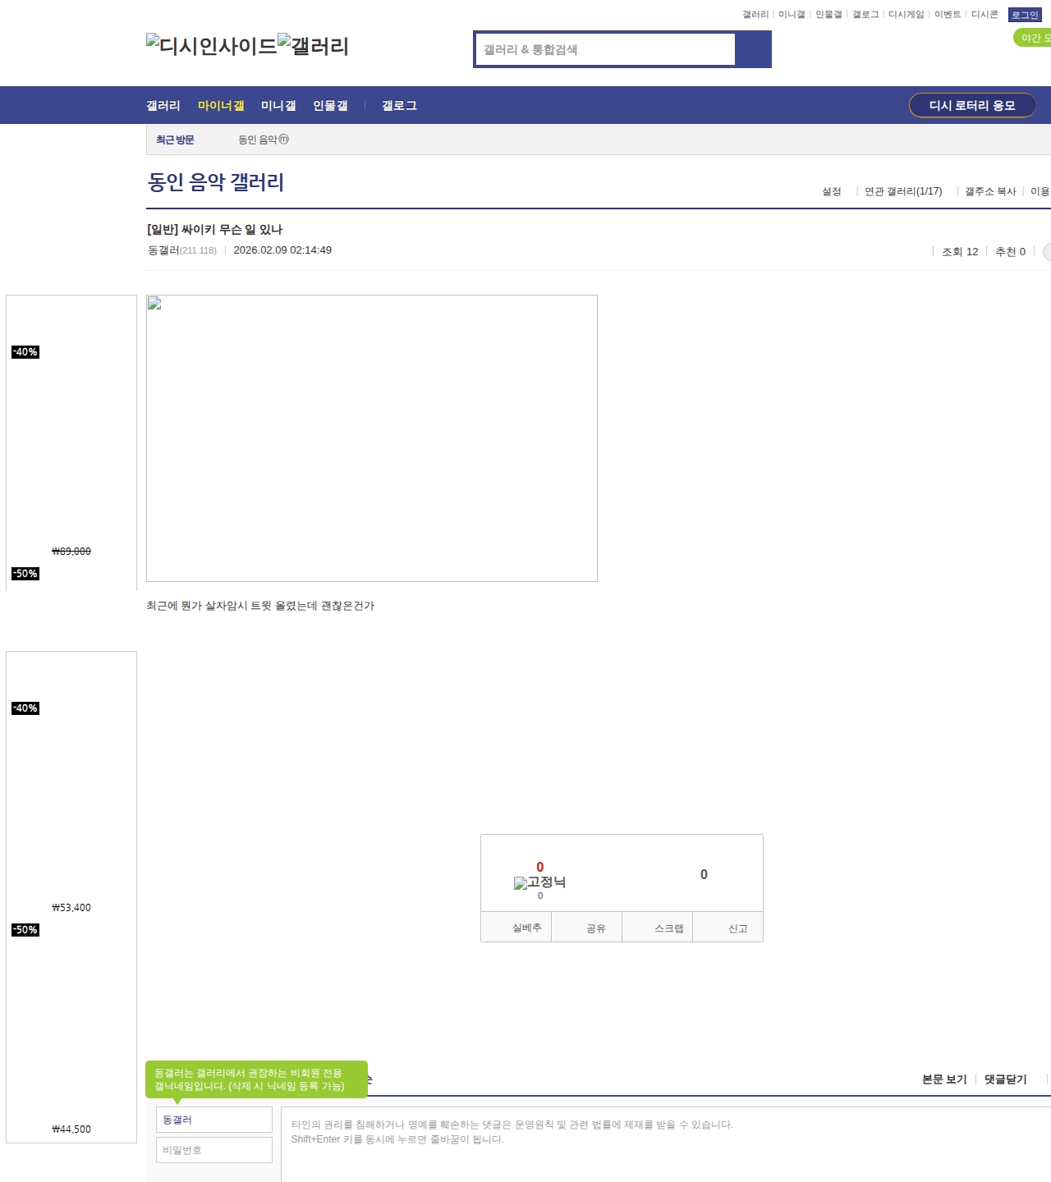Click the 실베추 button
This screenshot has width=1051, height=1182.
coord(516,928)
